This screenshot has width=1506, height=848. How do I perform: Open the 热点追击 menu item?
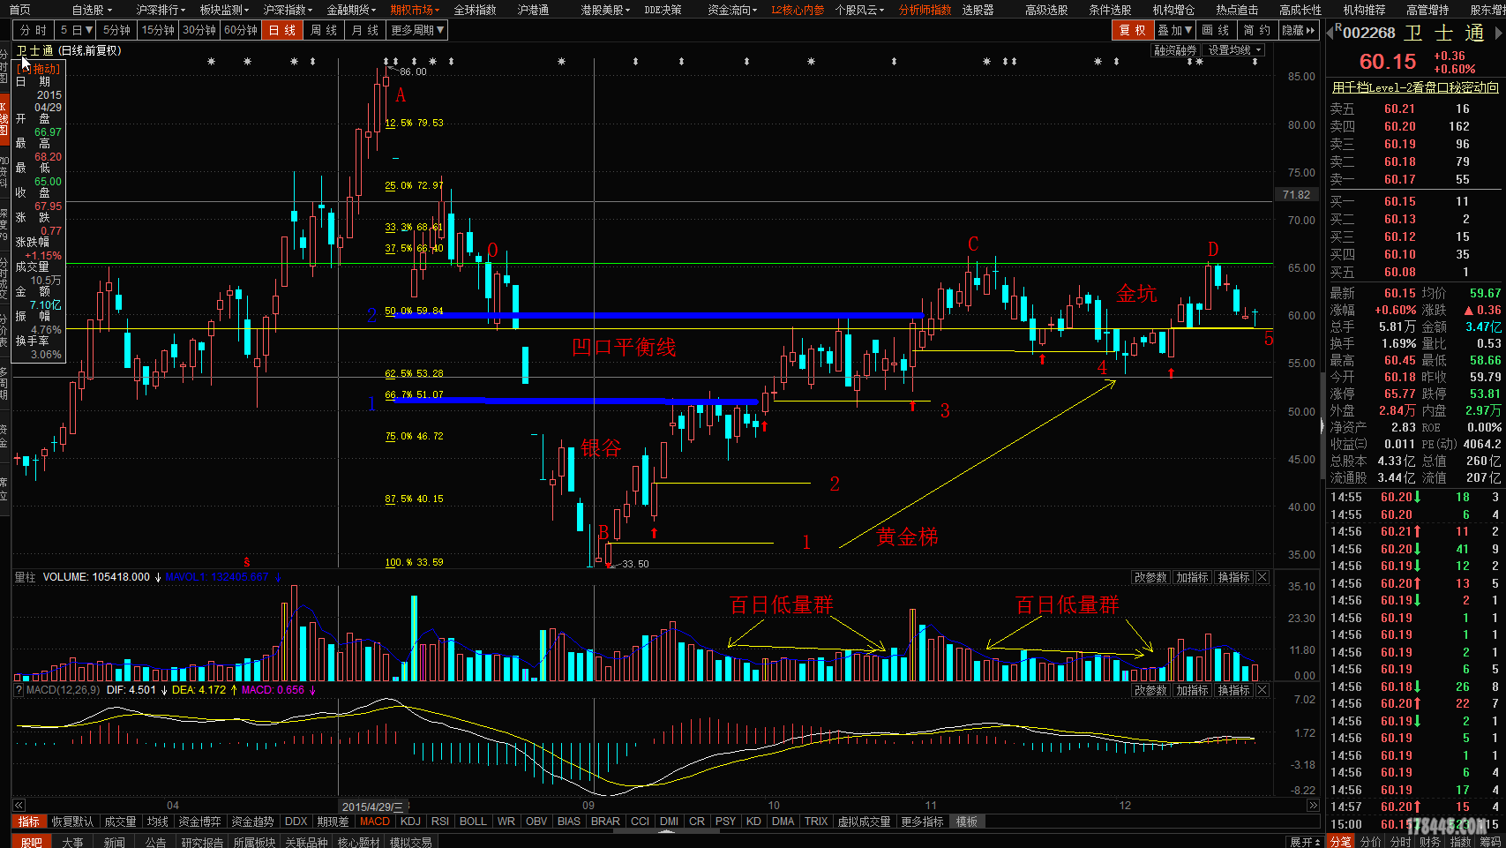(x=1237, y=10)
